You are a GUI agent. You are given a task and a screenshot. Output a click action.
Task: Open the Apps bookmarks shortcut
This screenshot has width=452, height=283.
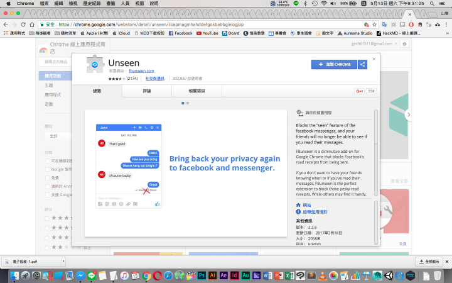[x=14, y=33]
